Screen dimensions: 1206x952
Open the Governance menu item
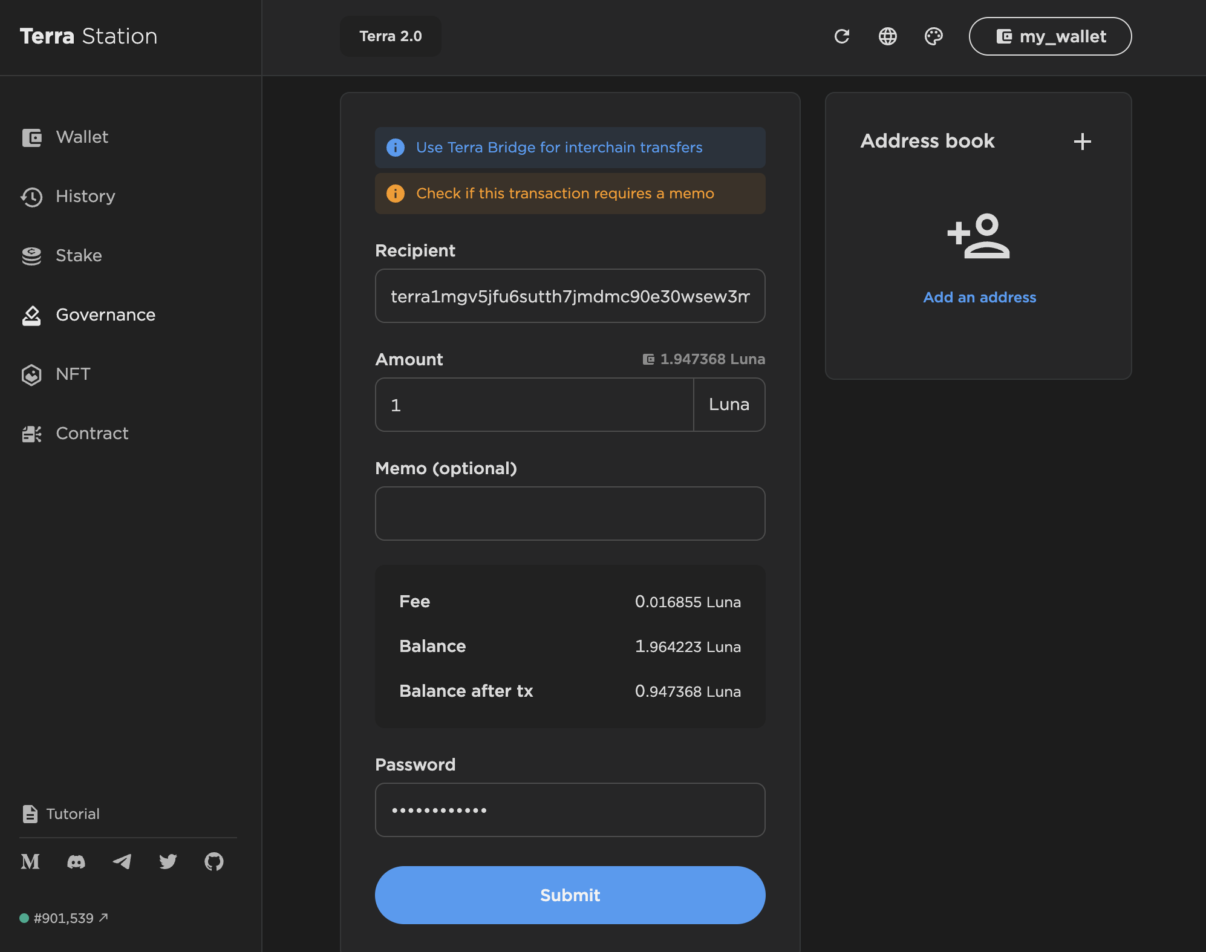(105, 315)
